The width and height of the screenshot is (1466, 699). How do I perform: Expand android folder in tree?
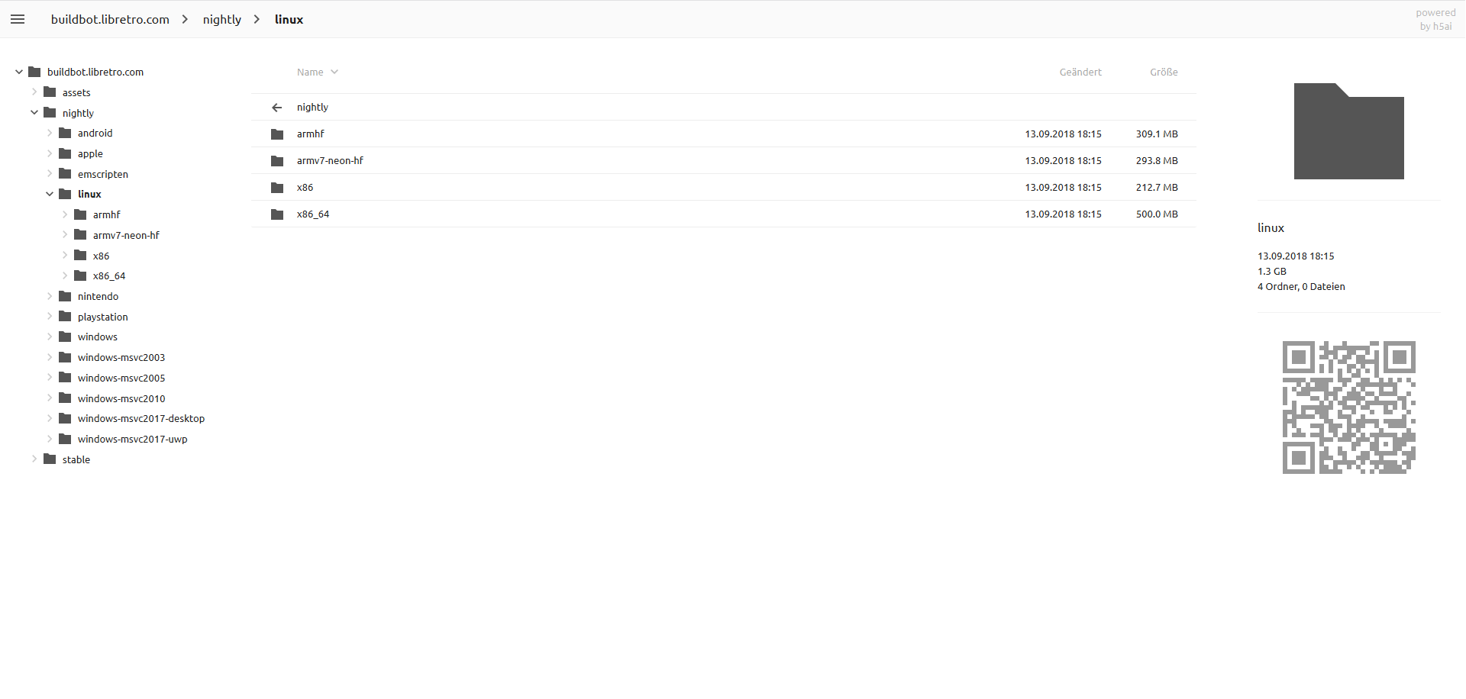tap(50, 133)
